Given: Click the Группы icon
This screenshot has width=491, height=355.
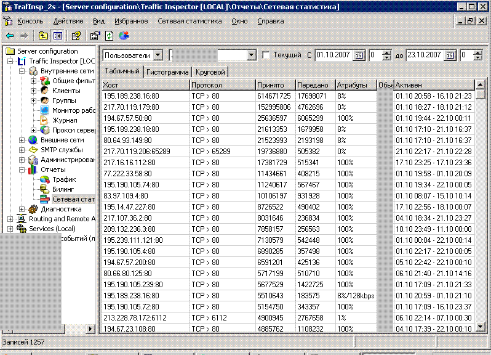Looking at the screenshot, I should 45,100.
